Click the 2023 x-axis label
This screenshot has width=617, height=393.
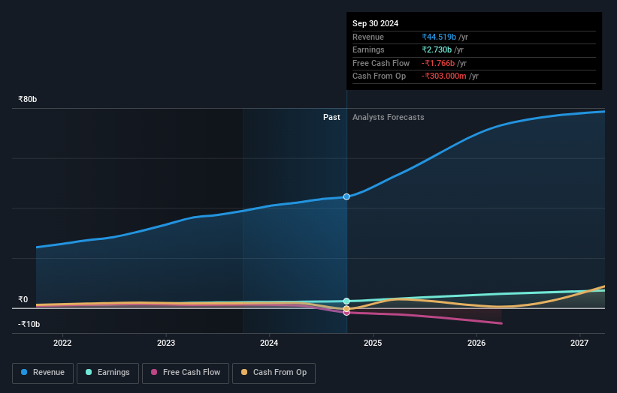[166, 343]
